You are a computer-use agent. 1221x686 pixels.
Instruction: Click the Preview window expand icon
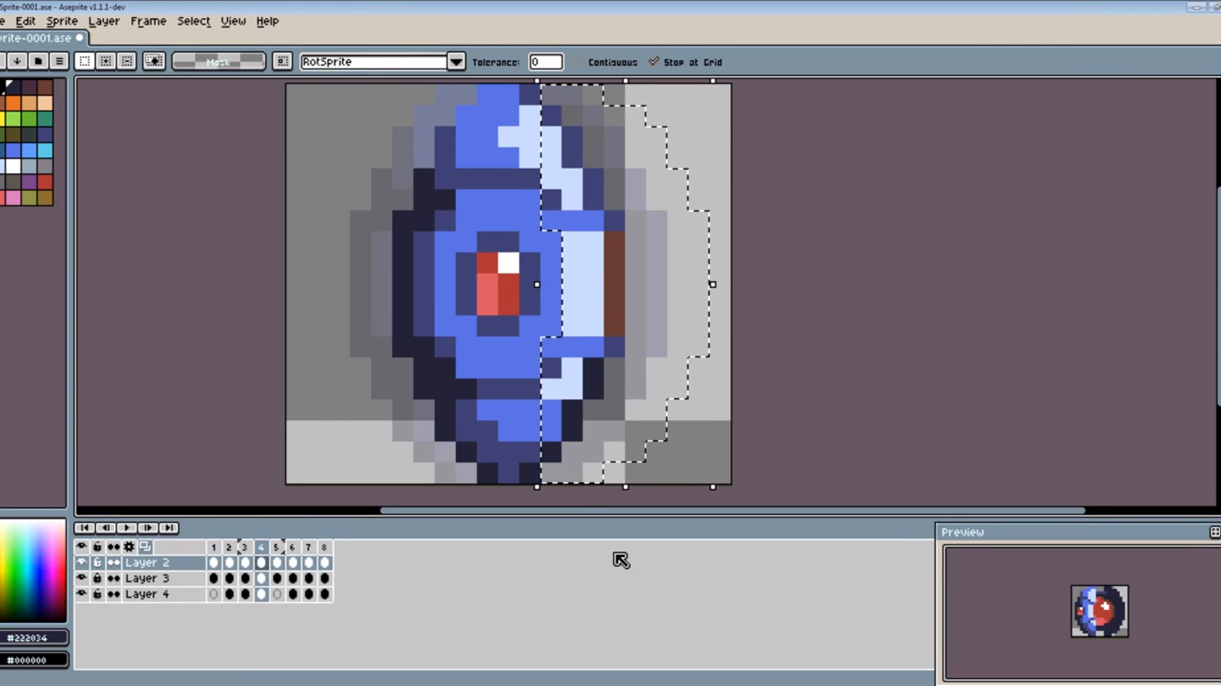point(1215,532)
